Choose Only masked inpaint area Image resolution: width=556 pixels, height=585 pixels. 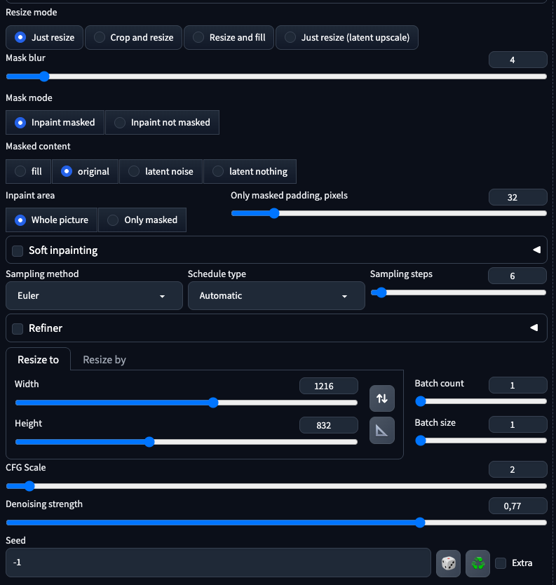[x=142, y=220]
